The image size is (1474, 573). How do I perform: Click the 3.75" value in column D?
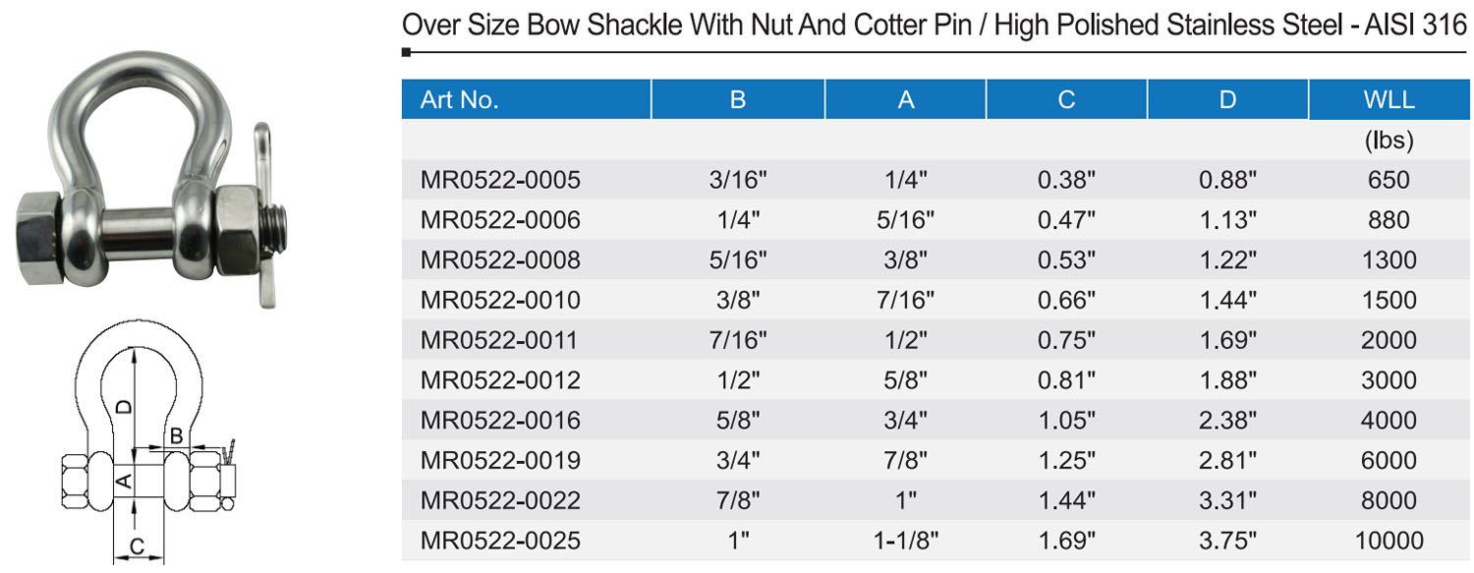(1227, 541)
